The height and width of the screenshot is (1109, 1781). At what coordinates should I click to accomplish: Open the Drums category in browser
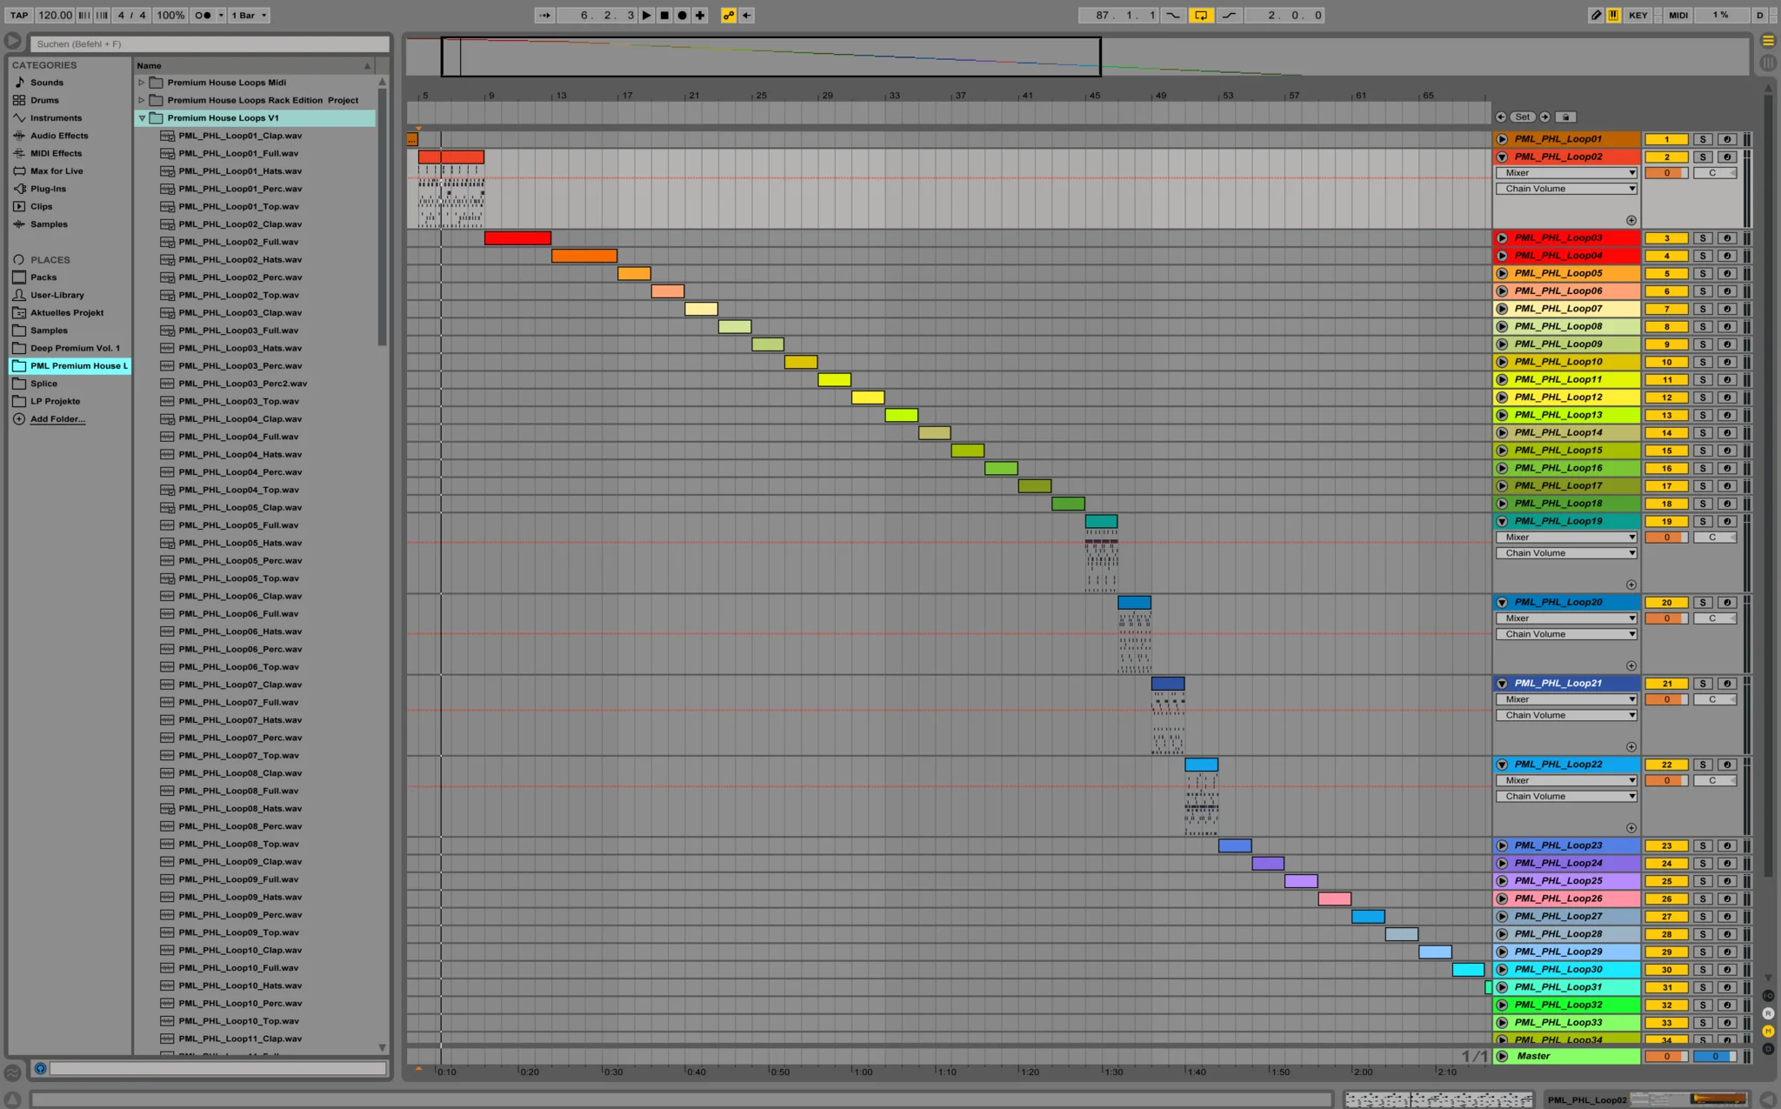tap(44, 100)
